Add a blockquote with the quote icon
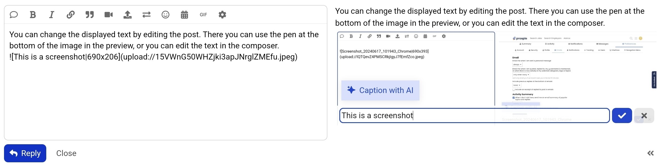Viewport: 662px width, 166px height. tap(90, 15)
